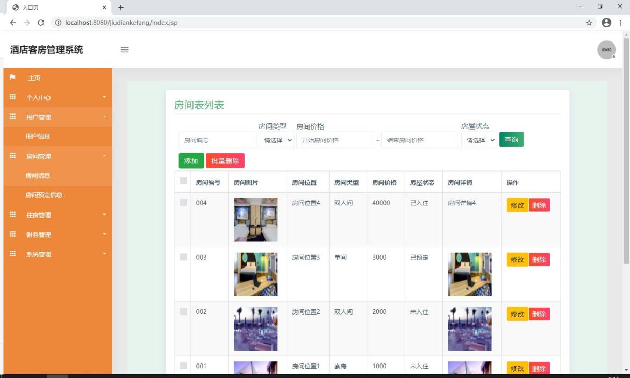Click the hamburger menu toggle icon
The width and height of the screenshot is (630, 378).
tap(125, 50)
